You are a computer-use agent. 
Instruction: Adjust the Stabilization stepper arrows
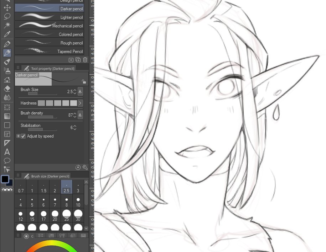(x=75, y=127)
